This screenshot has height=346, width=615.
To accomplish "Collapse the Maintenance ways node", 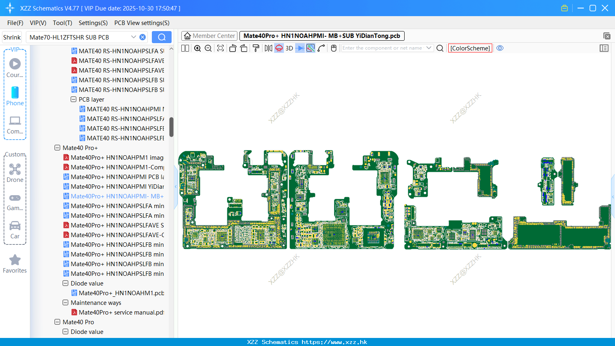I will pos(65,302).
